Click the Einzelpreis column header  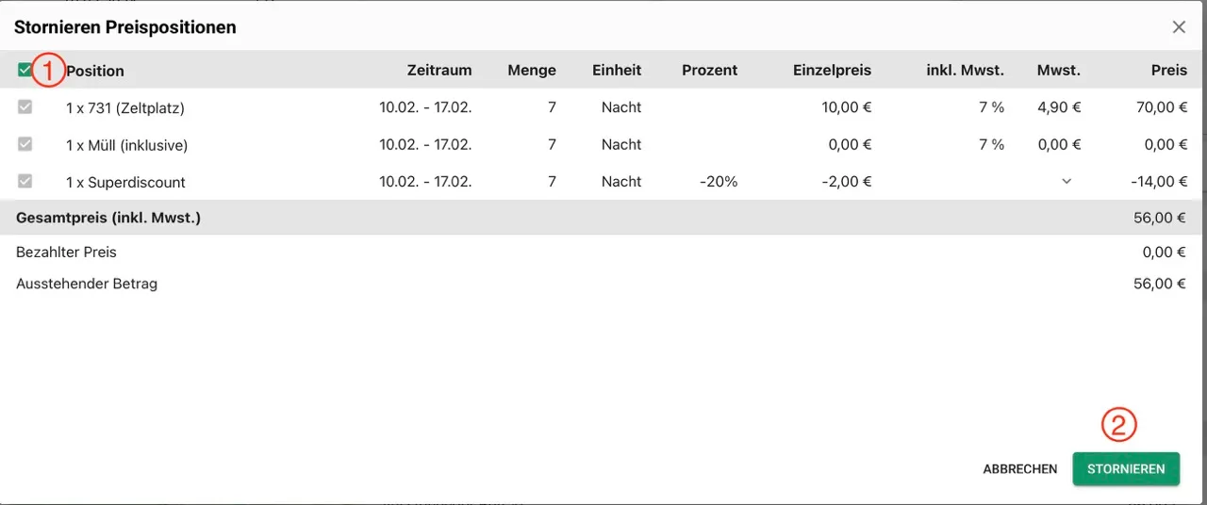point(832,70)
